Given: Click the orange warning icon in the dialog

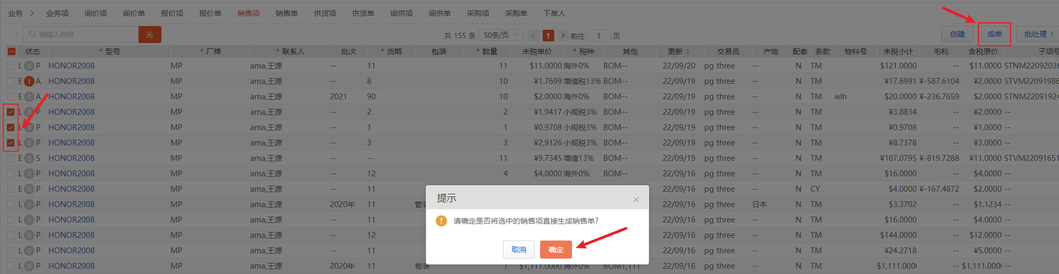Looking at the screenshot, I should click(x=441, y=221).
